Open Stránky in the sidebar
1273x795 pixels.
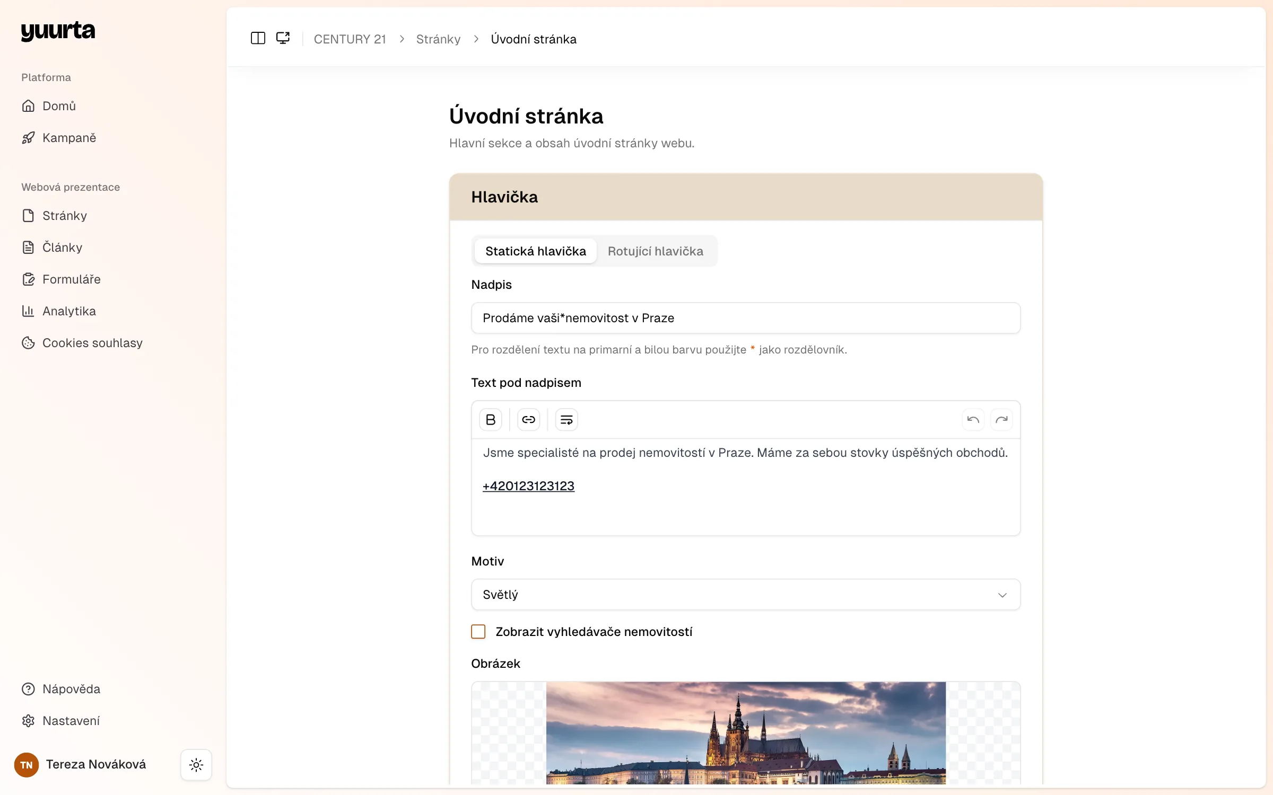(54, 216)
